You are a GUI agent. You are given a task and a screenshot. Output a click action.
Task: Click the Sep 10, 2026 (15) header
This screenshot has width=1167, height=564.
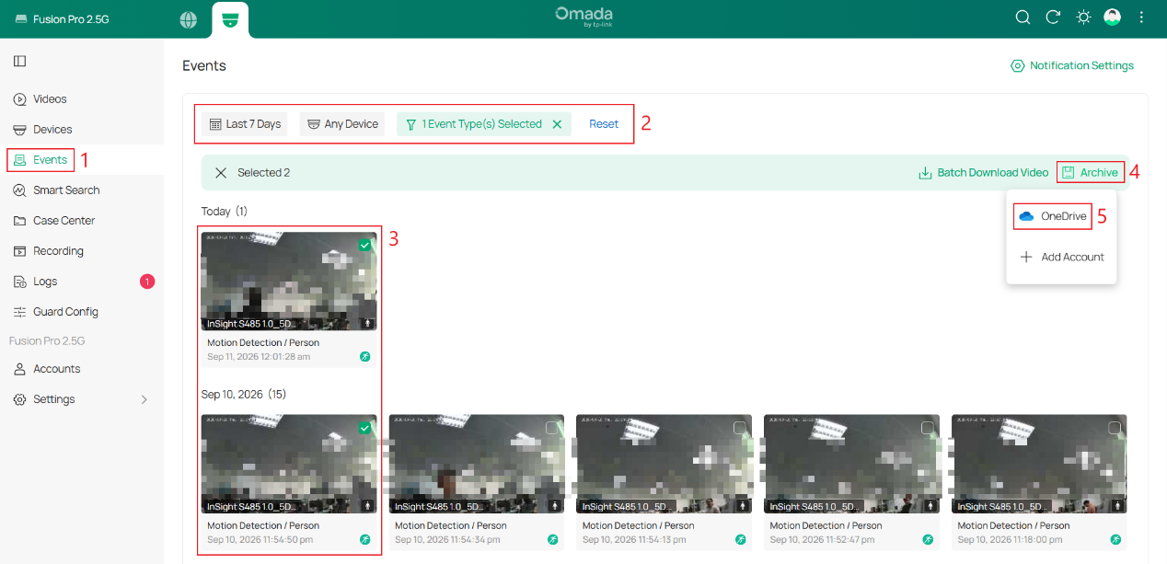245,395
